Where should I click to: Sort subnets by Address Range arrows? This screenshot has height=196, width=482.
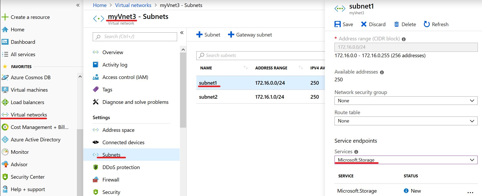pyautogui.click(x=301, y=68)
